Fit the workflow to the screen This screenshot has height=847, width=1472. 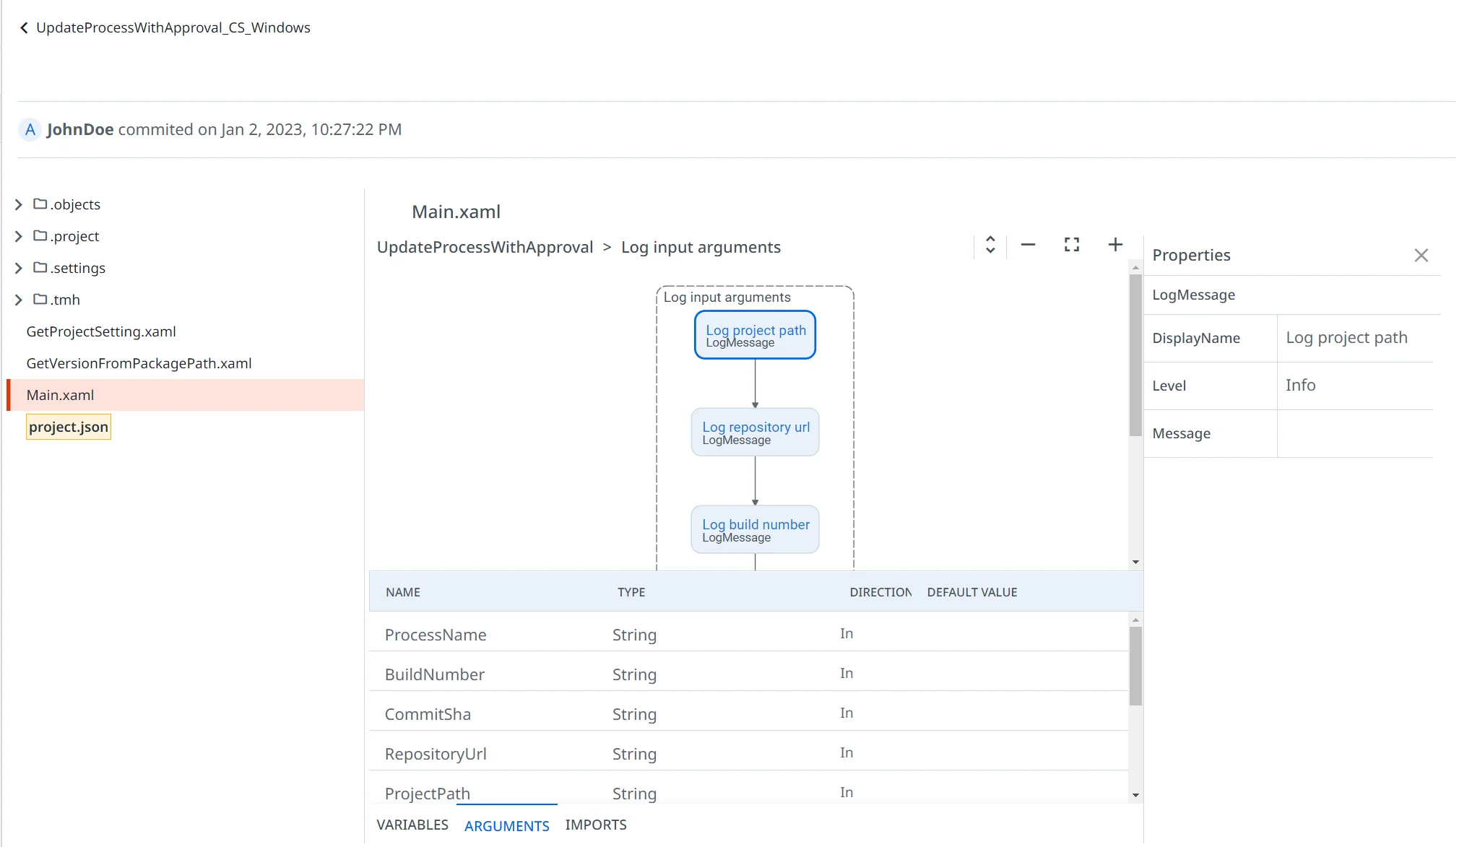tap(1071, 245)
